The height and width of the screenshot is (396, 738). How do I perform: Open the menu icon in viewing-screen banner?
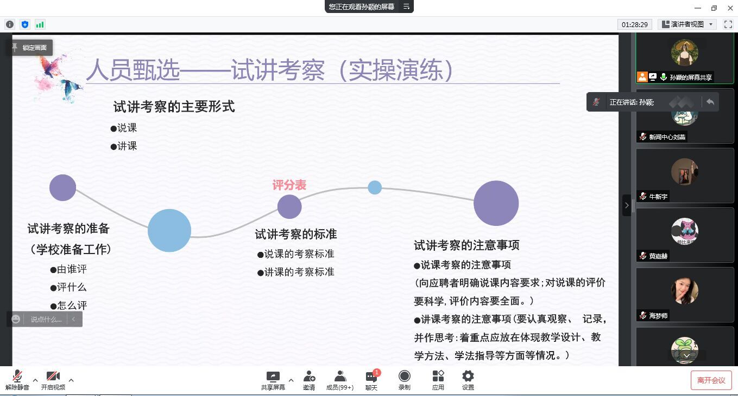tap(406, 7)
